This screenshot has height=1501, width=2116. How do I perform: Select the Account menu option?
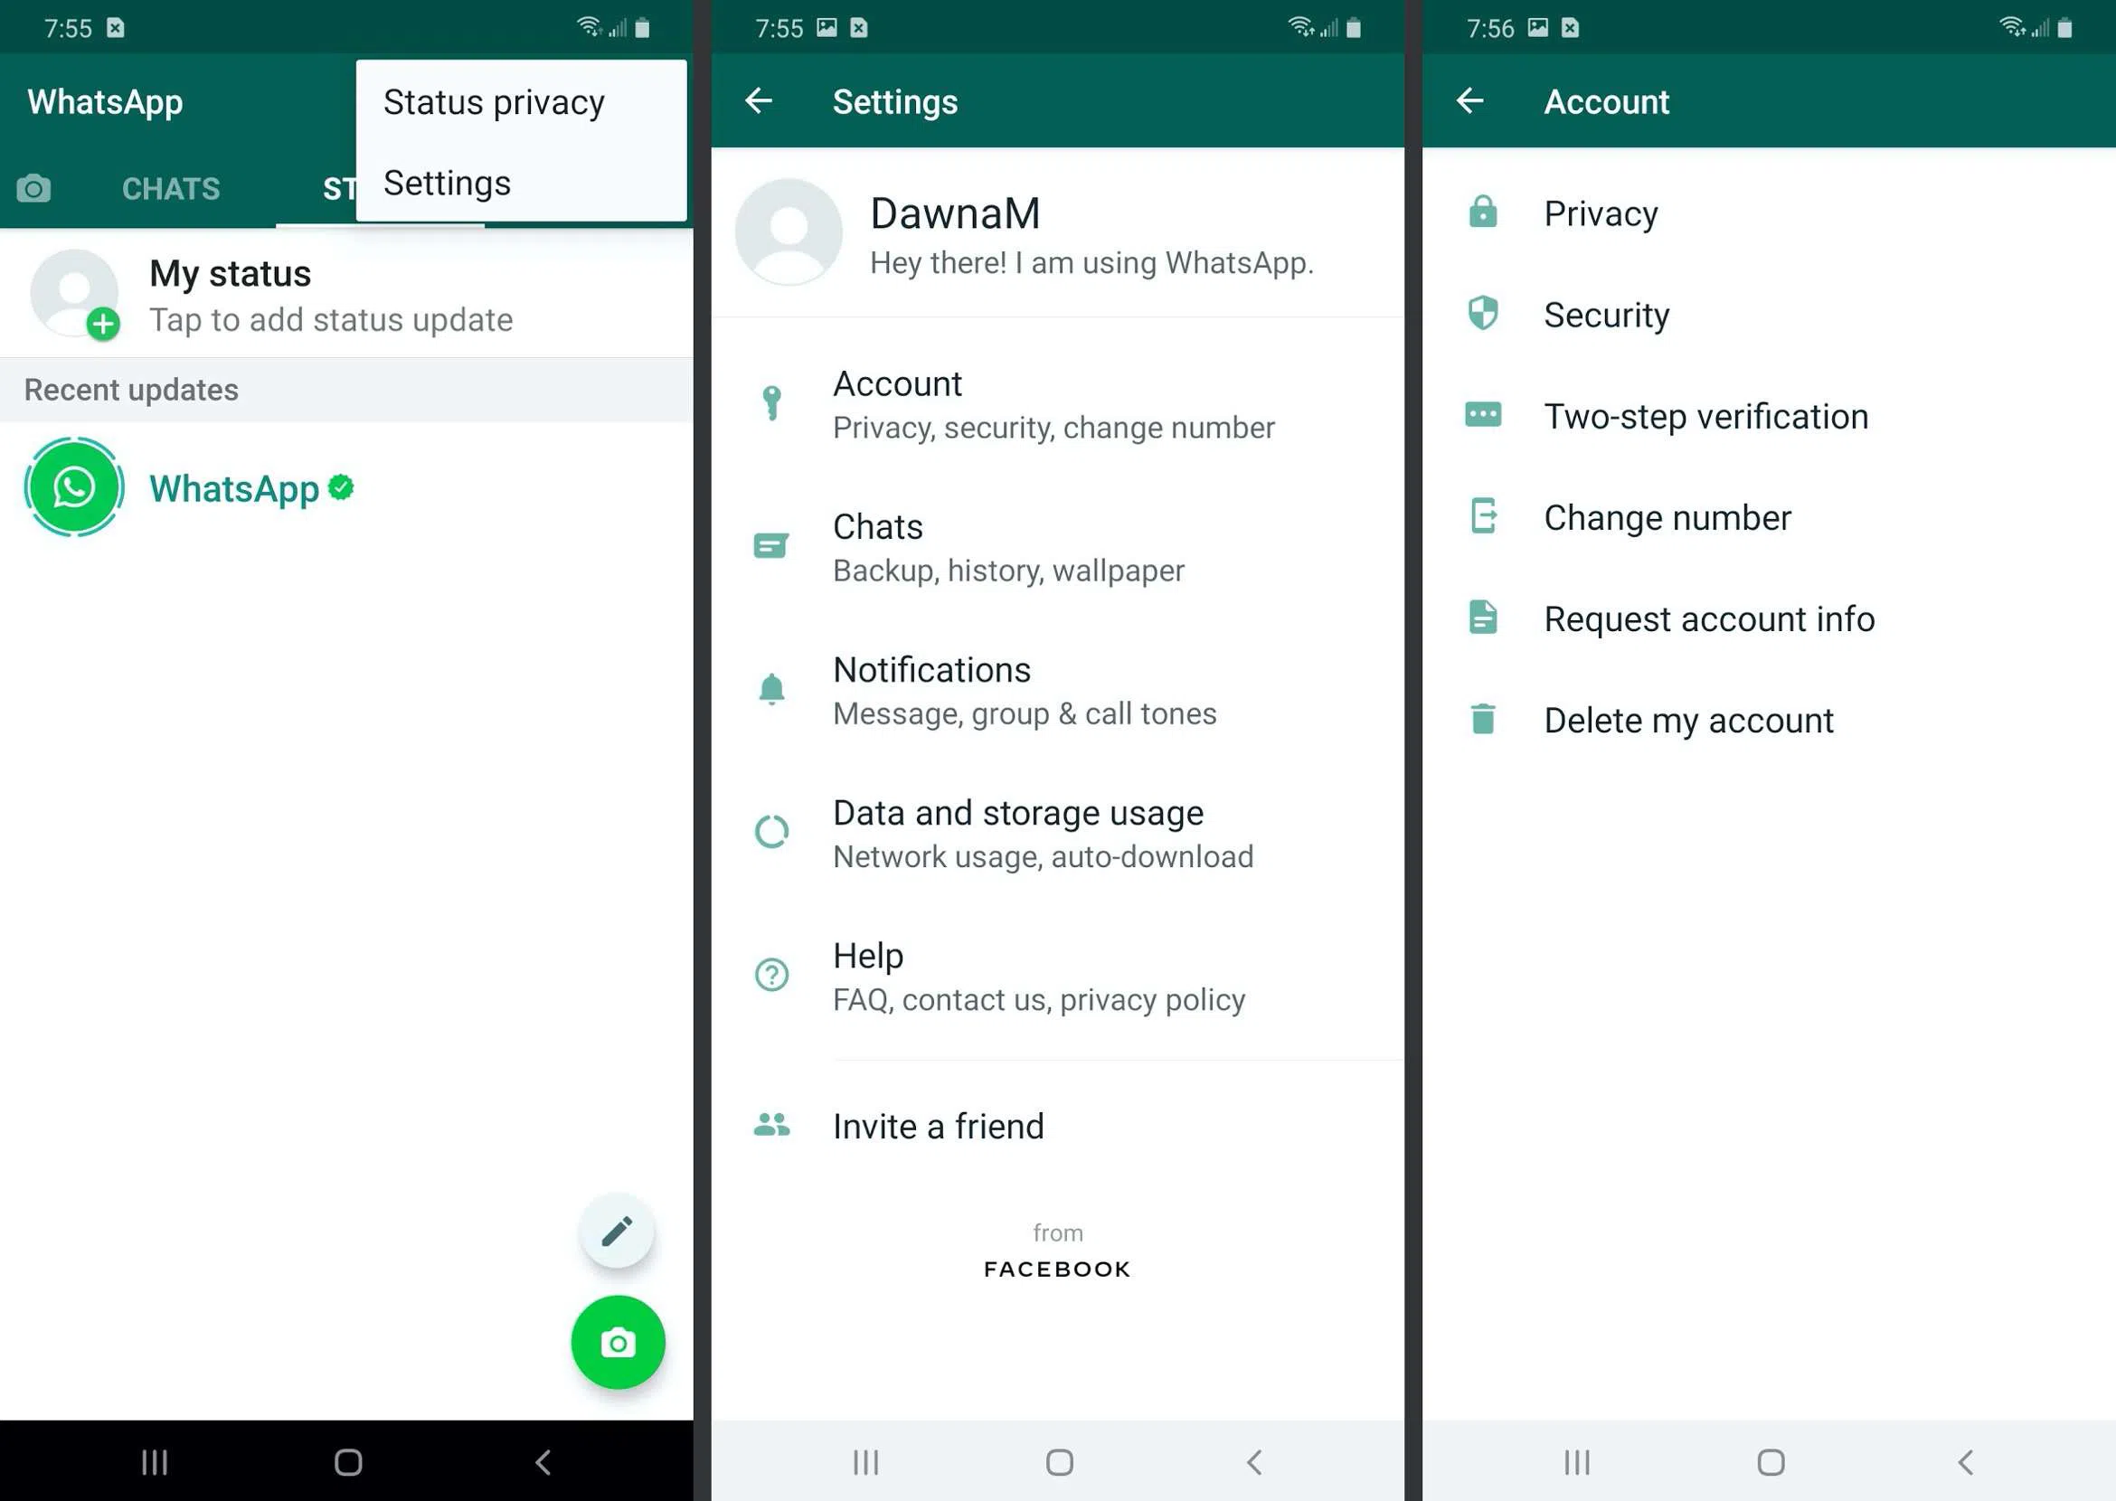[x=1057, y=403]
